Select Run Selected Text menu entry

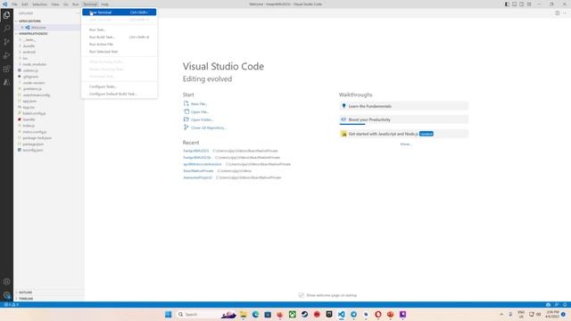coord(119,52)
